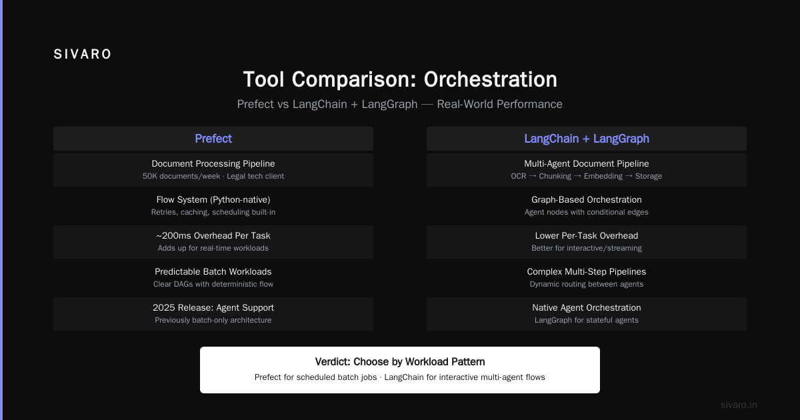Click 'Predictable Batch Workloads' title
The image size is (800, 420).
[213, 271]
